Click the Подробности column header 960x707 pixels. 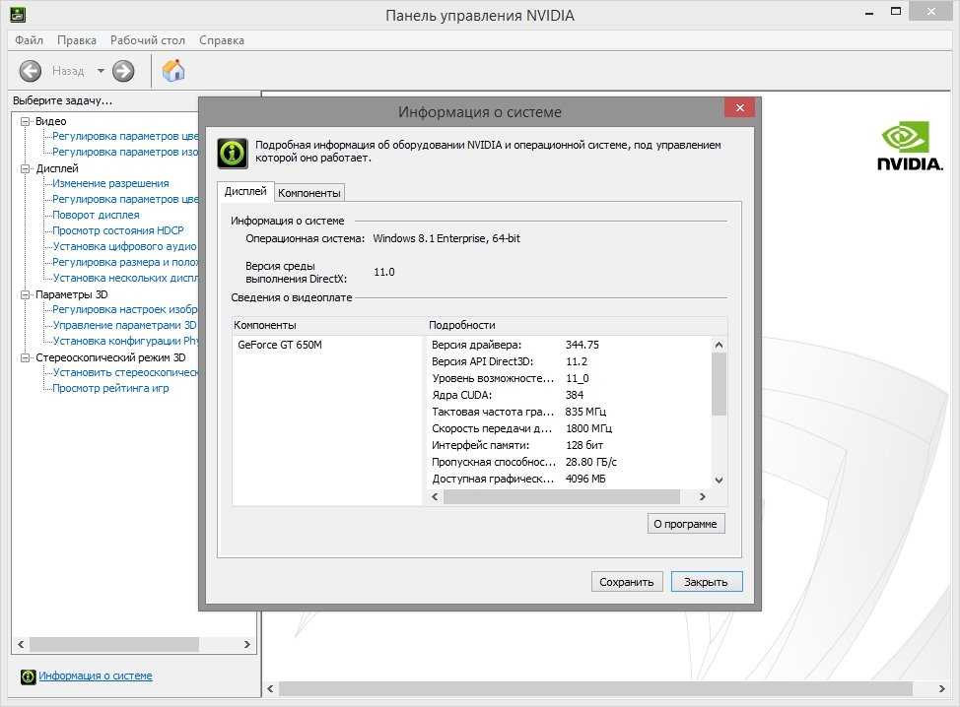coord(577,325)
